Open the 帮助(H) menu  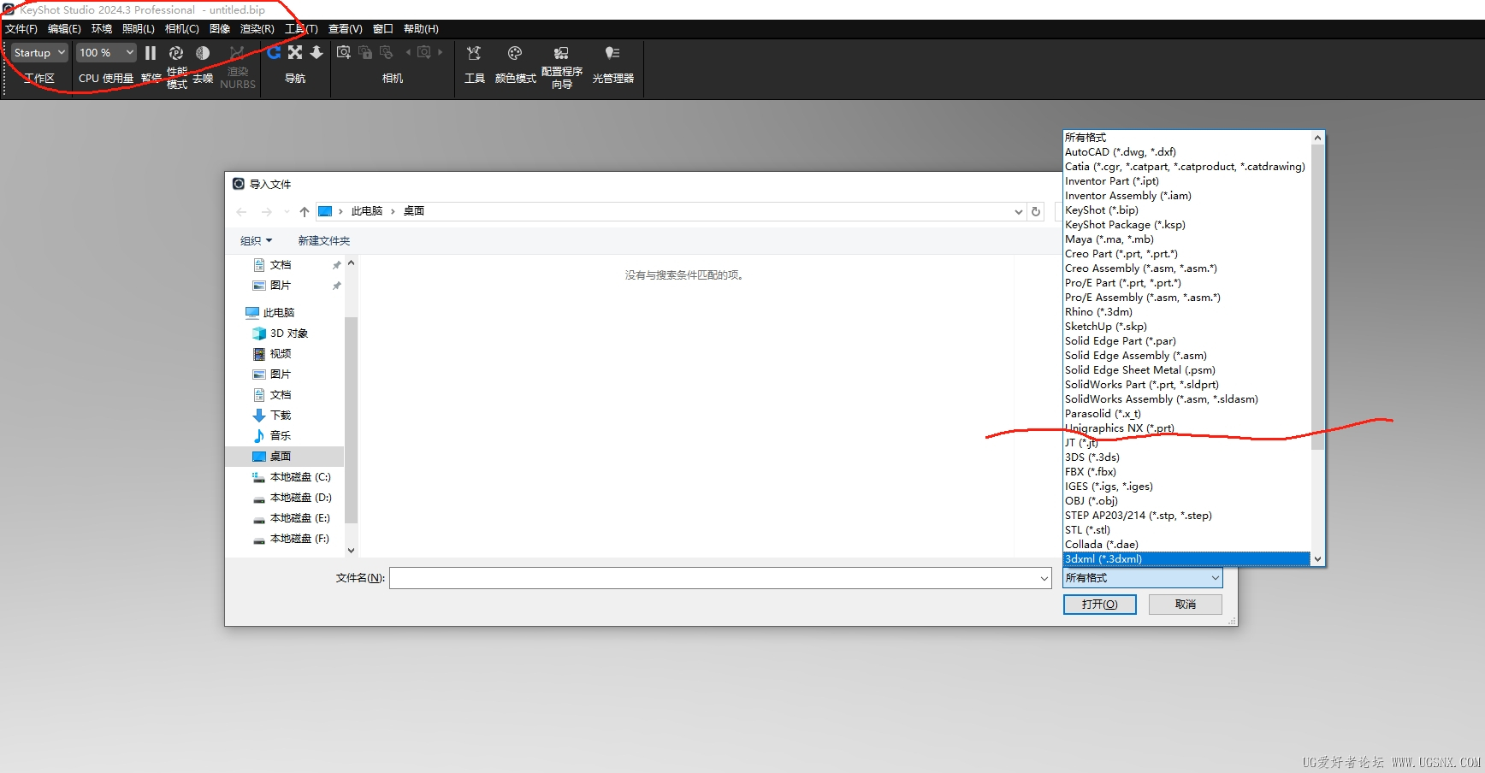point(421,29)
